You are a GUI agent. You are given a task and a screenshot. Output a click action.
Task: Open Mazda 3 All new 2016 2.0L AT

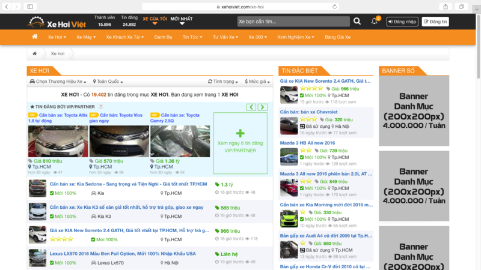[326, 174]
